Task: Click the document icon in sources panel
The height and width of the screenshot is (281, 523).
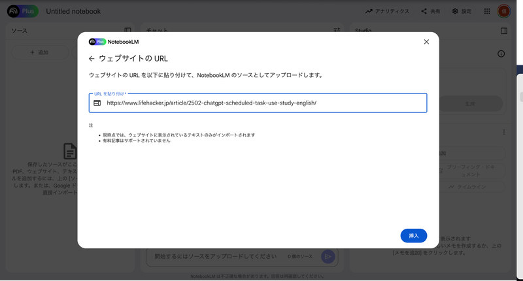Action: (x=70, y=152)
